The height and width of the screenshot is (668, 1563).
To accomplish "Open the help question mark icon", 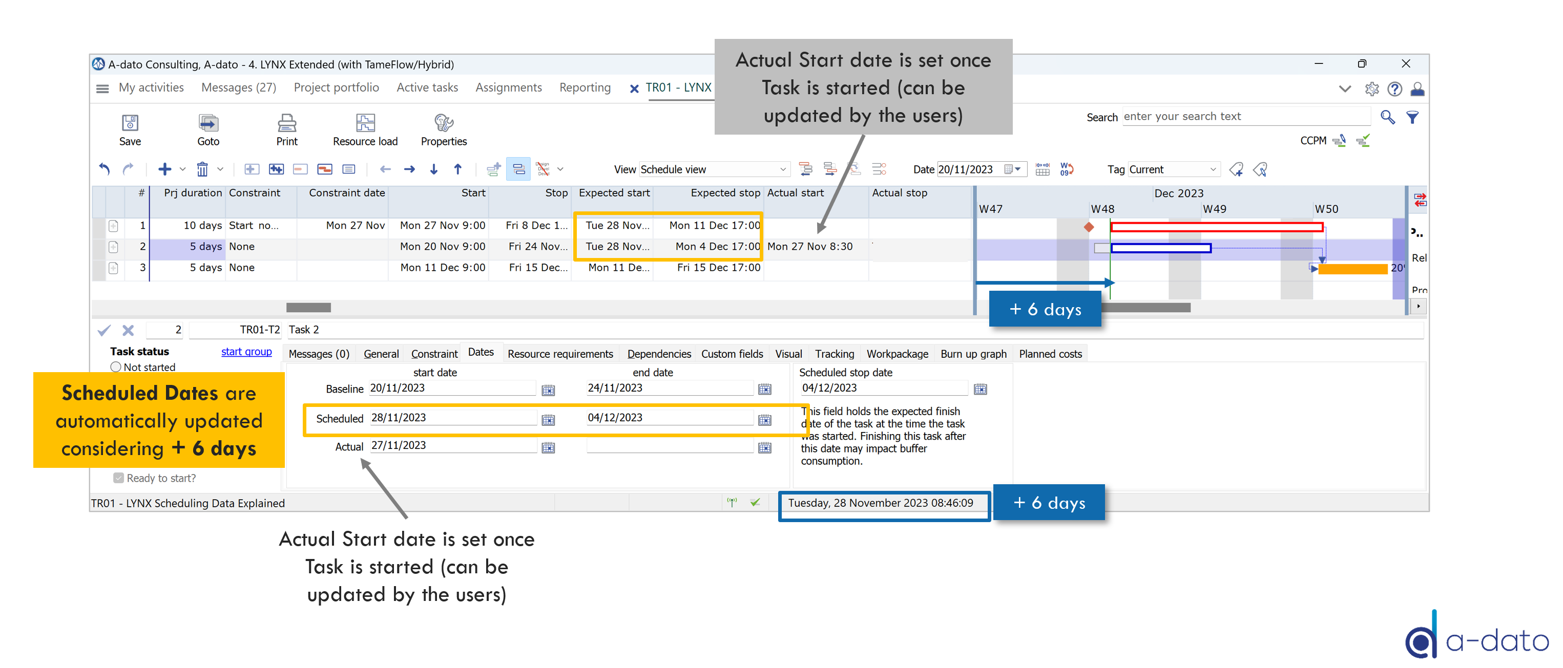I will point(1395,89).
